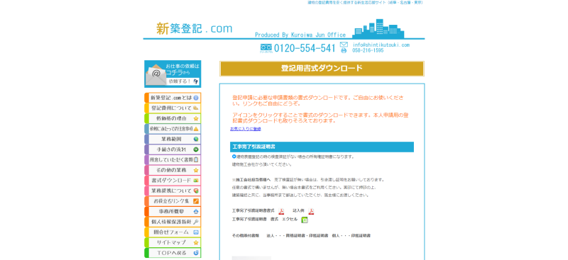The width and height of the screenshot is (568, 260).
Task: Download the 工事完了引渡証明書書式 PDF icon
Action: coord(281,212)
